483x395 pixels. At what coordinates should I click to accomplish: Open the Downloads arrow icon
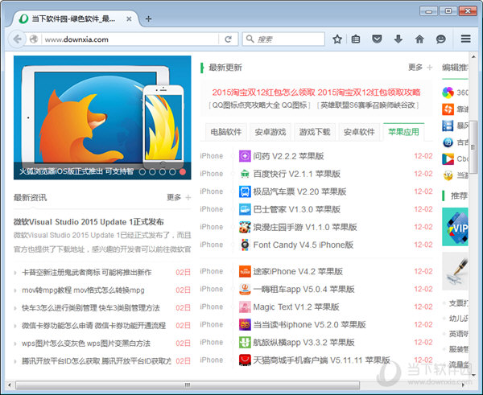tap(398, 39)
